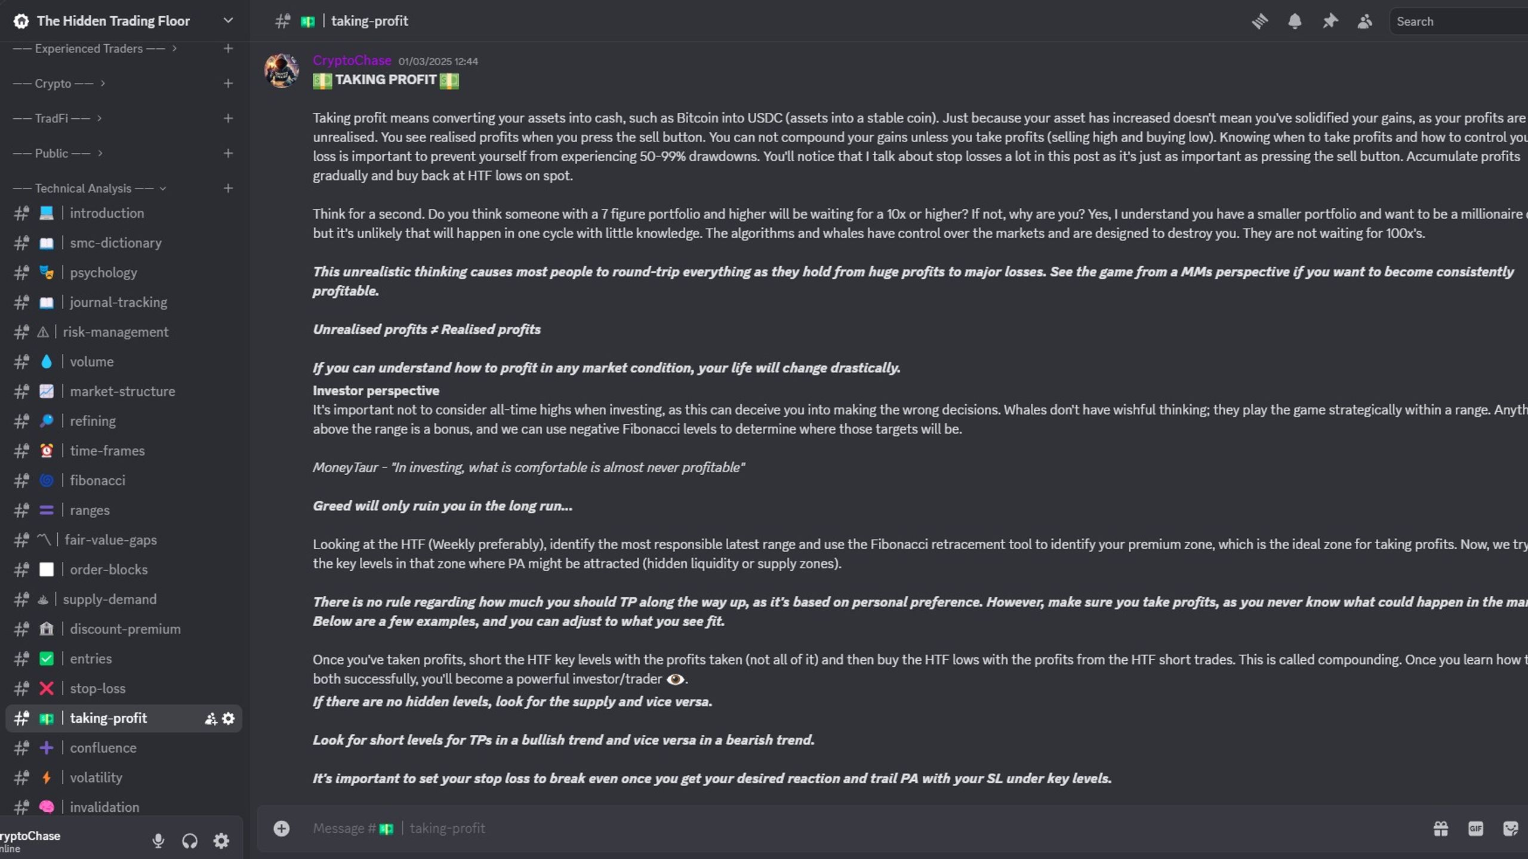Open the gift Nitro icon

click(1441, 829)
